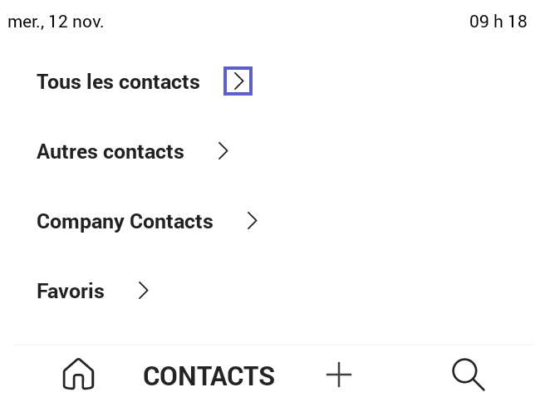Expand the Tous les contacts chevron
Viewport: 535px width, 402px height.
(x=238, y=81)
